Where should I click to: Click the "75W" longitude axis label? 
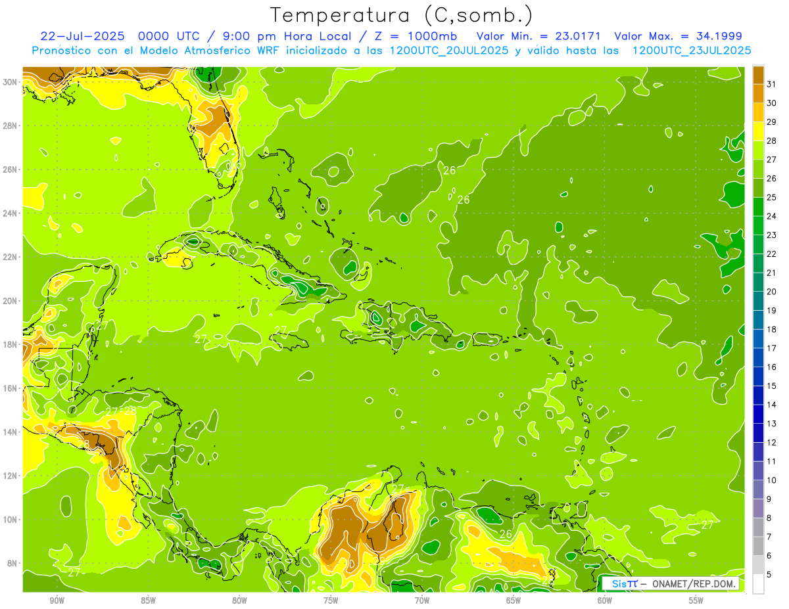pyautogui.click(x=331, y=600)
